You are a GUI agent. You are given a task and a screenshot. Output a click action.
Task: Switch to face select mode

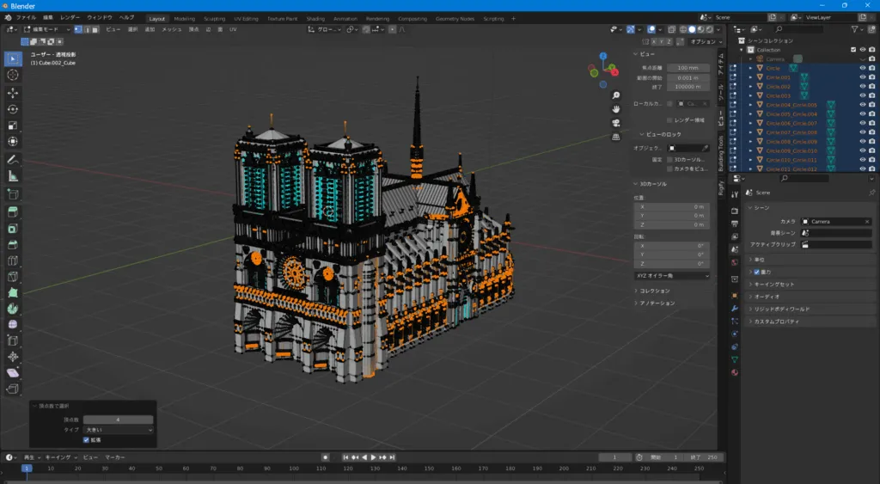coord(95,29)
